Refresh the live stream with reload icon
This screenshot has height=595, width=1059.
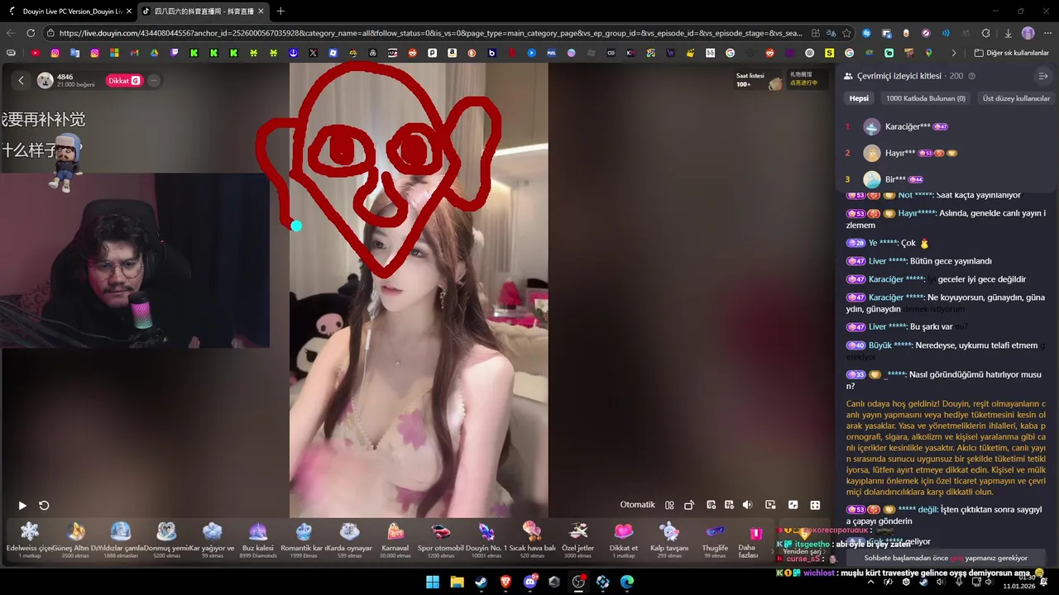44,506
